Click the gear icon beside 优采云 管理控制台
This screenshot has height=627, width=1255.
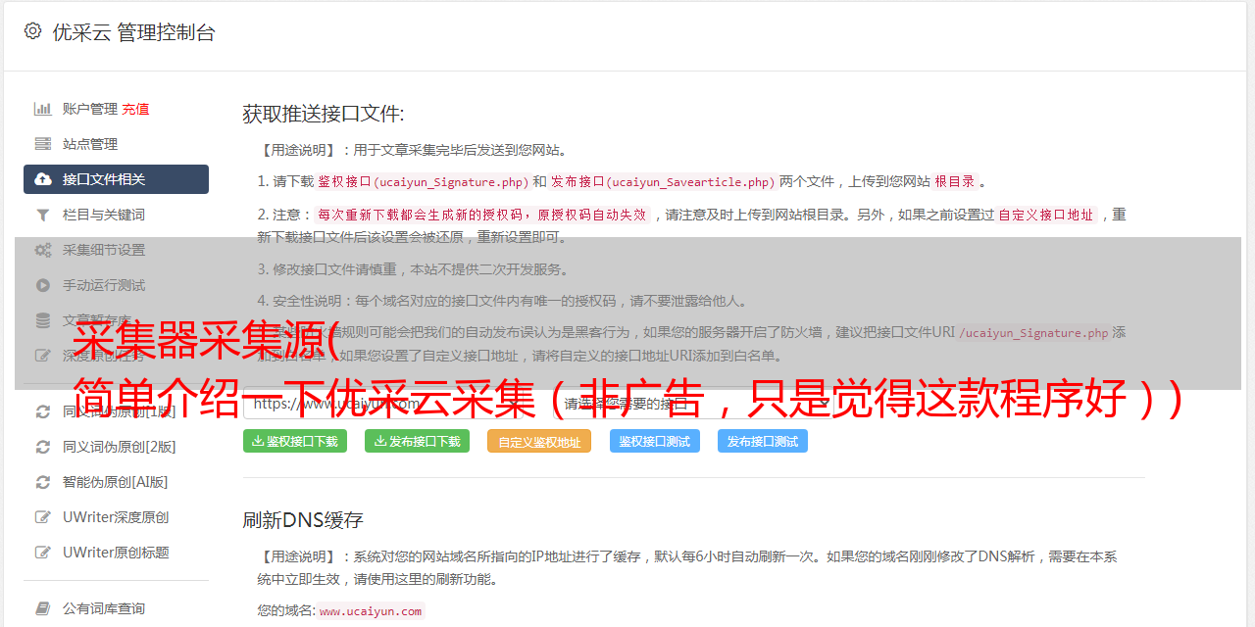pos(33,31)
